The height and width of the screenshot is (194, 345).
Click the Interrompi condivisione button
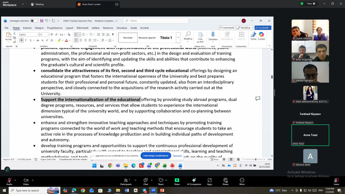pyautogui.click(x=156, y=155)
